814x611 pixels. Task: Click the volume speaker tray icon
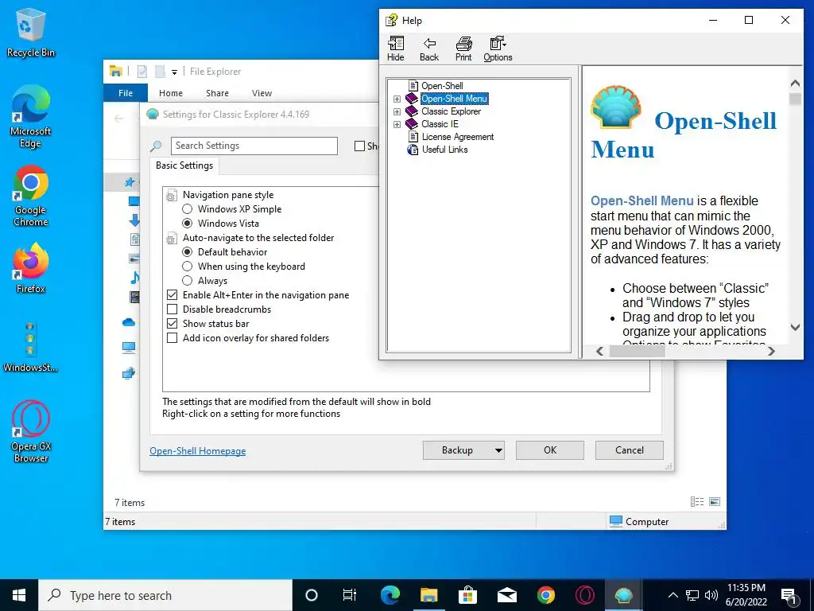(x=711, y=595)
